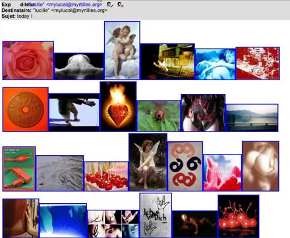290x238 pixels.
Task: Open the pink-red "Image" thumbnail
Action: 222,173
